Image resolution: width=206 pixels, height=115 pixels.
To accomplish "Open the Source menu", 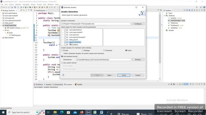I will (x=11, y=4).
